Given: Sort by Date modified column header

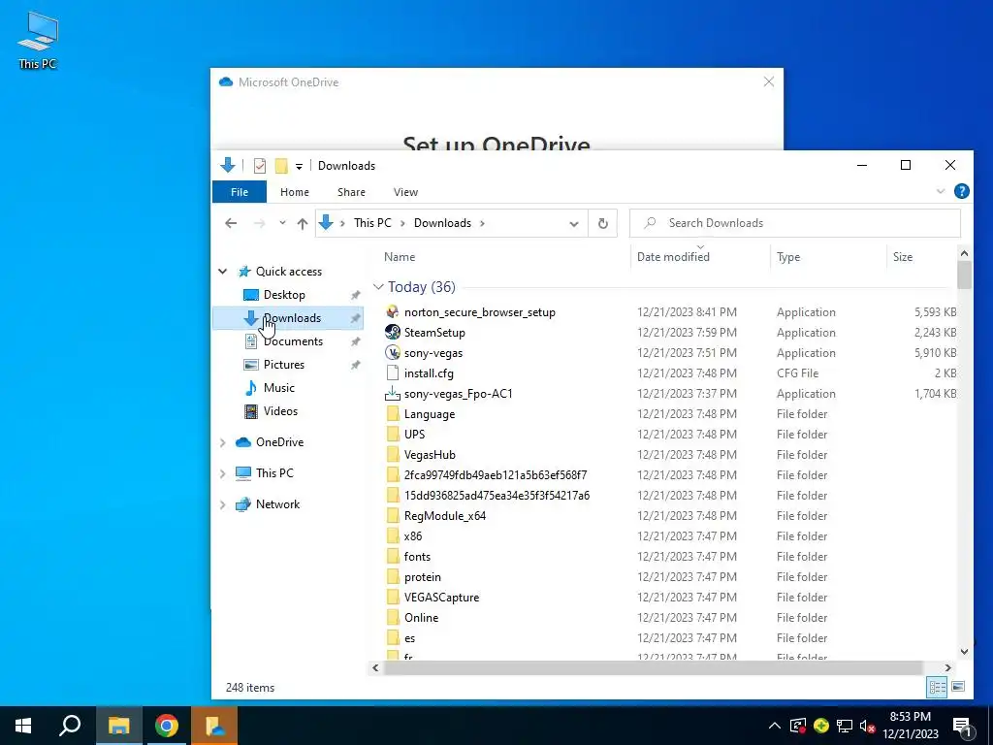Looking at the screenshot, I should [673, 256].
